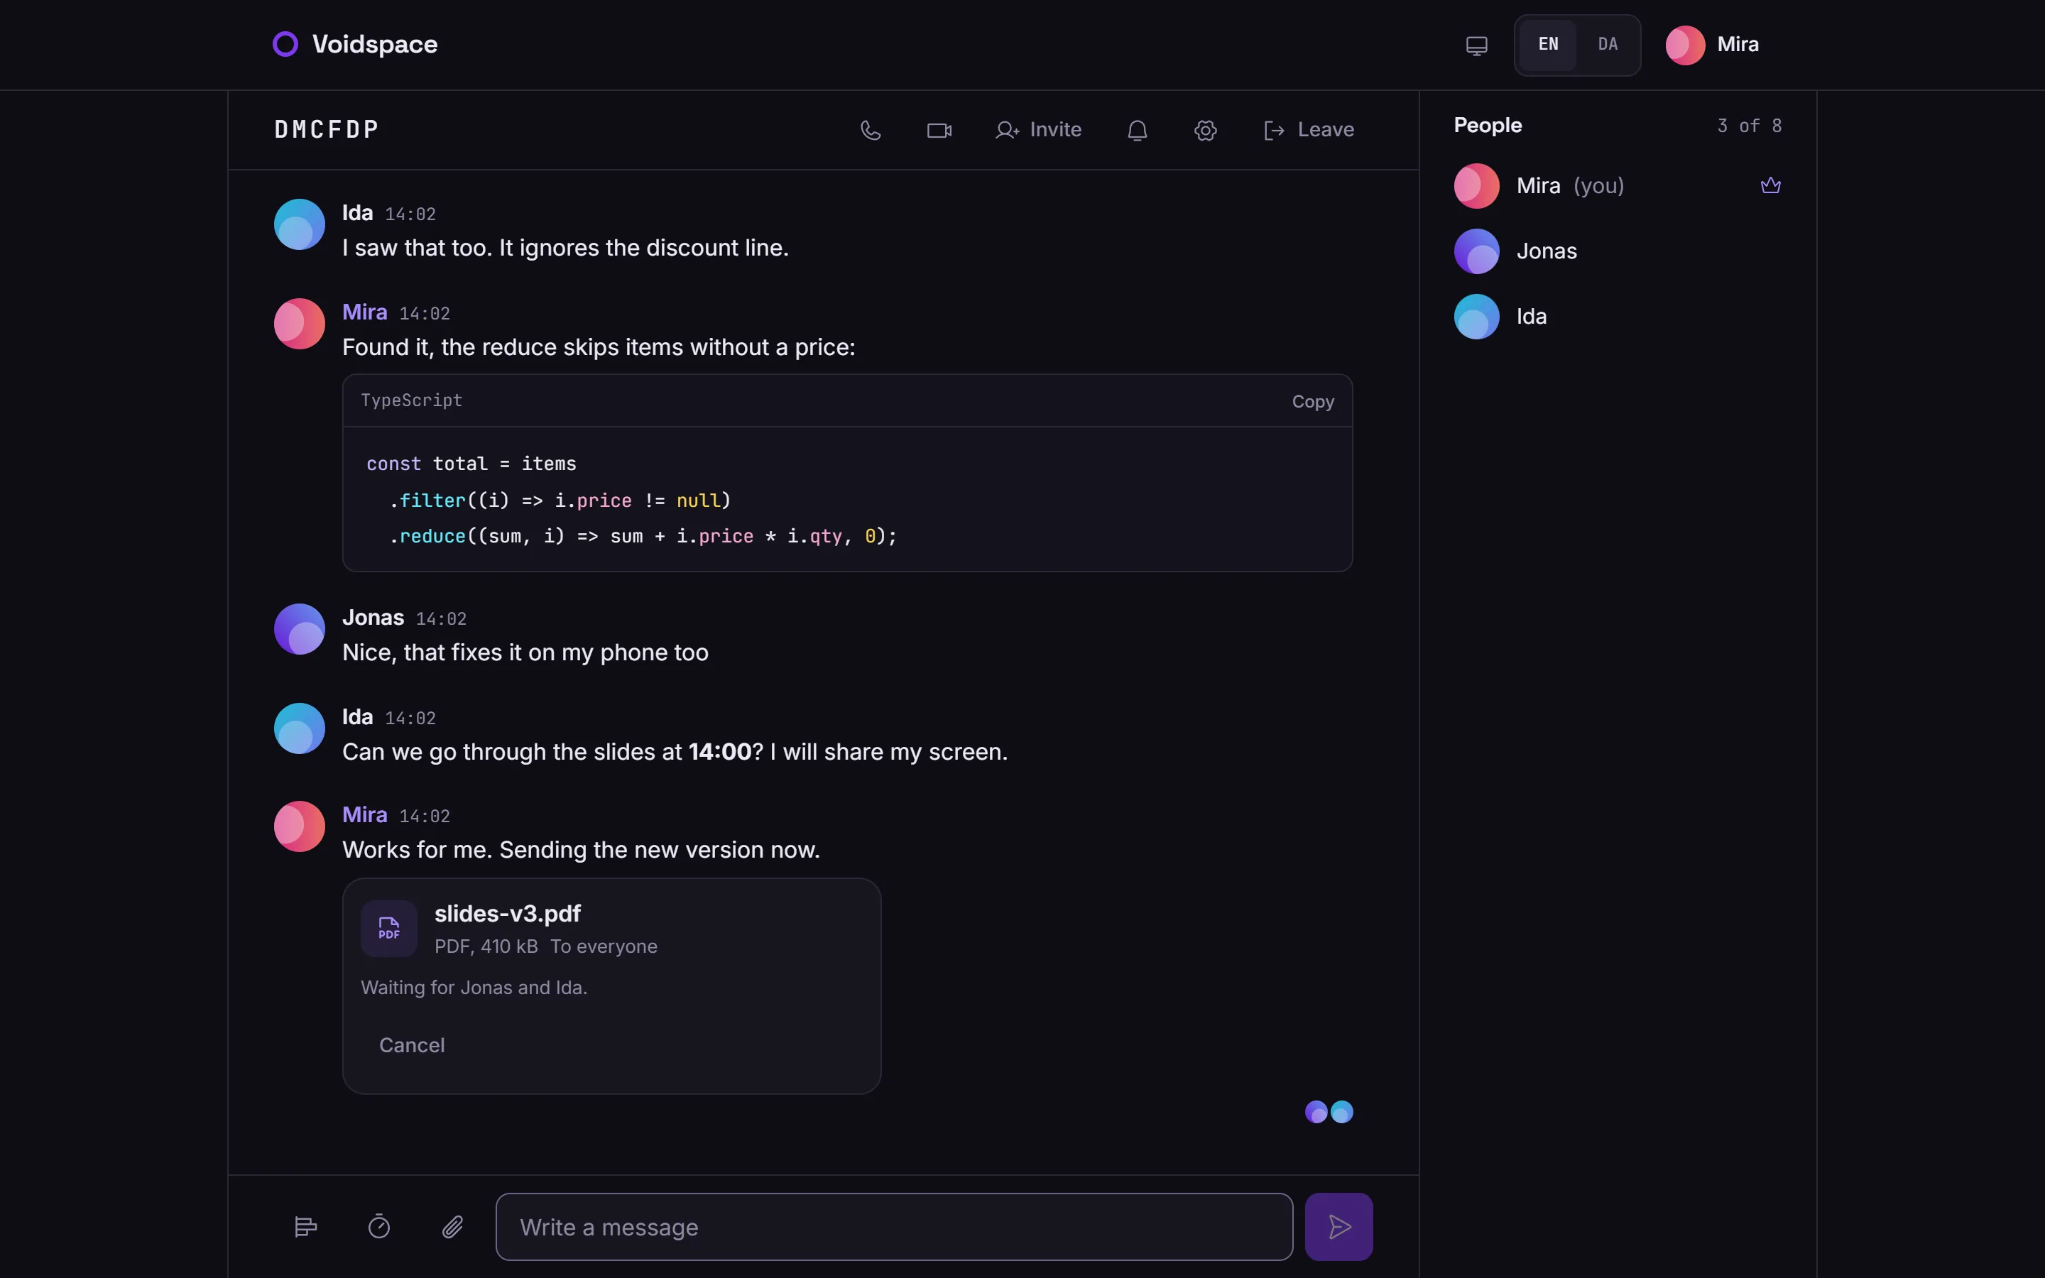Click Mira's avatar in the top header
2045x1278 pixels.
coord(1684,45)
